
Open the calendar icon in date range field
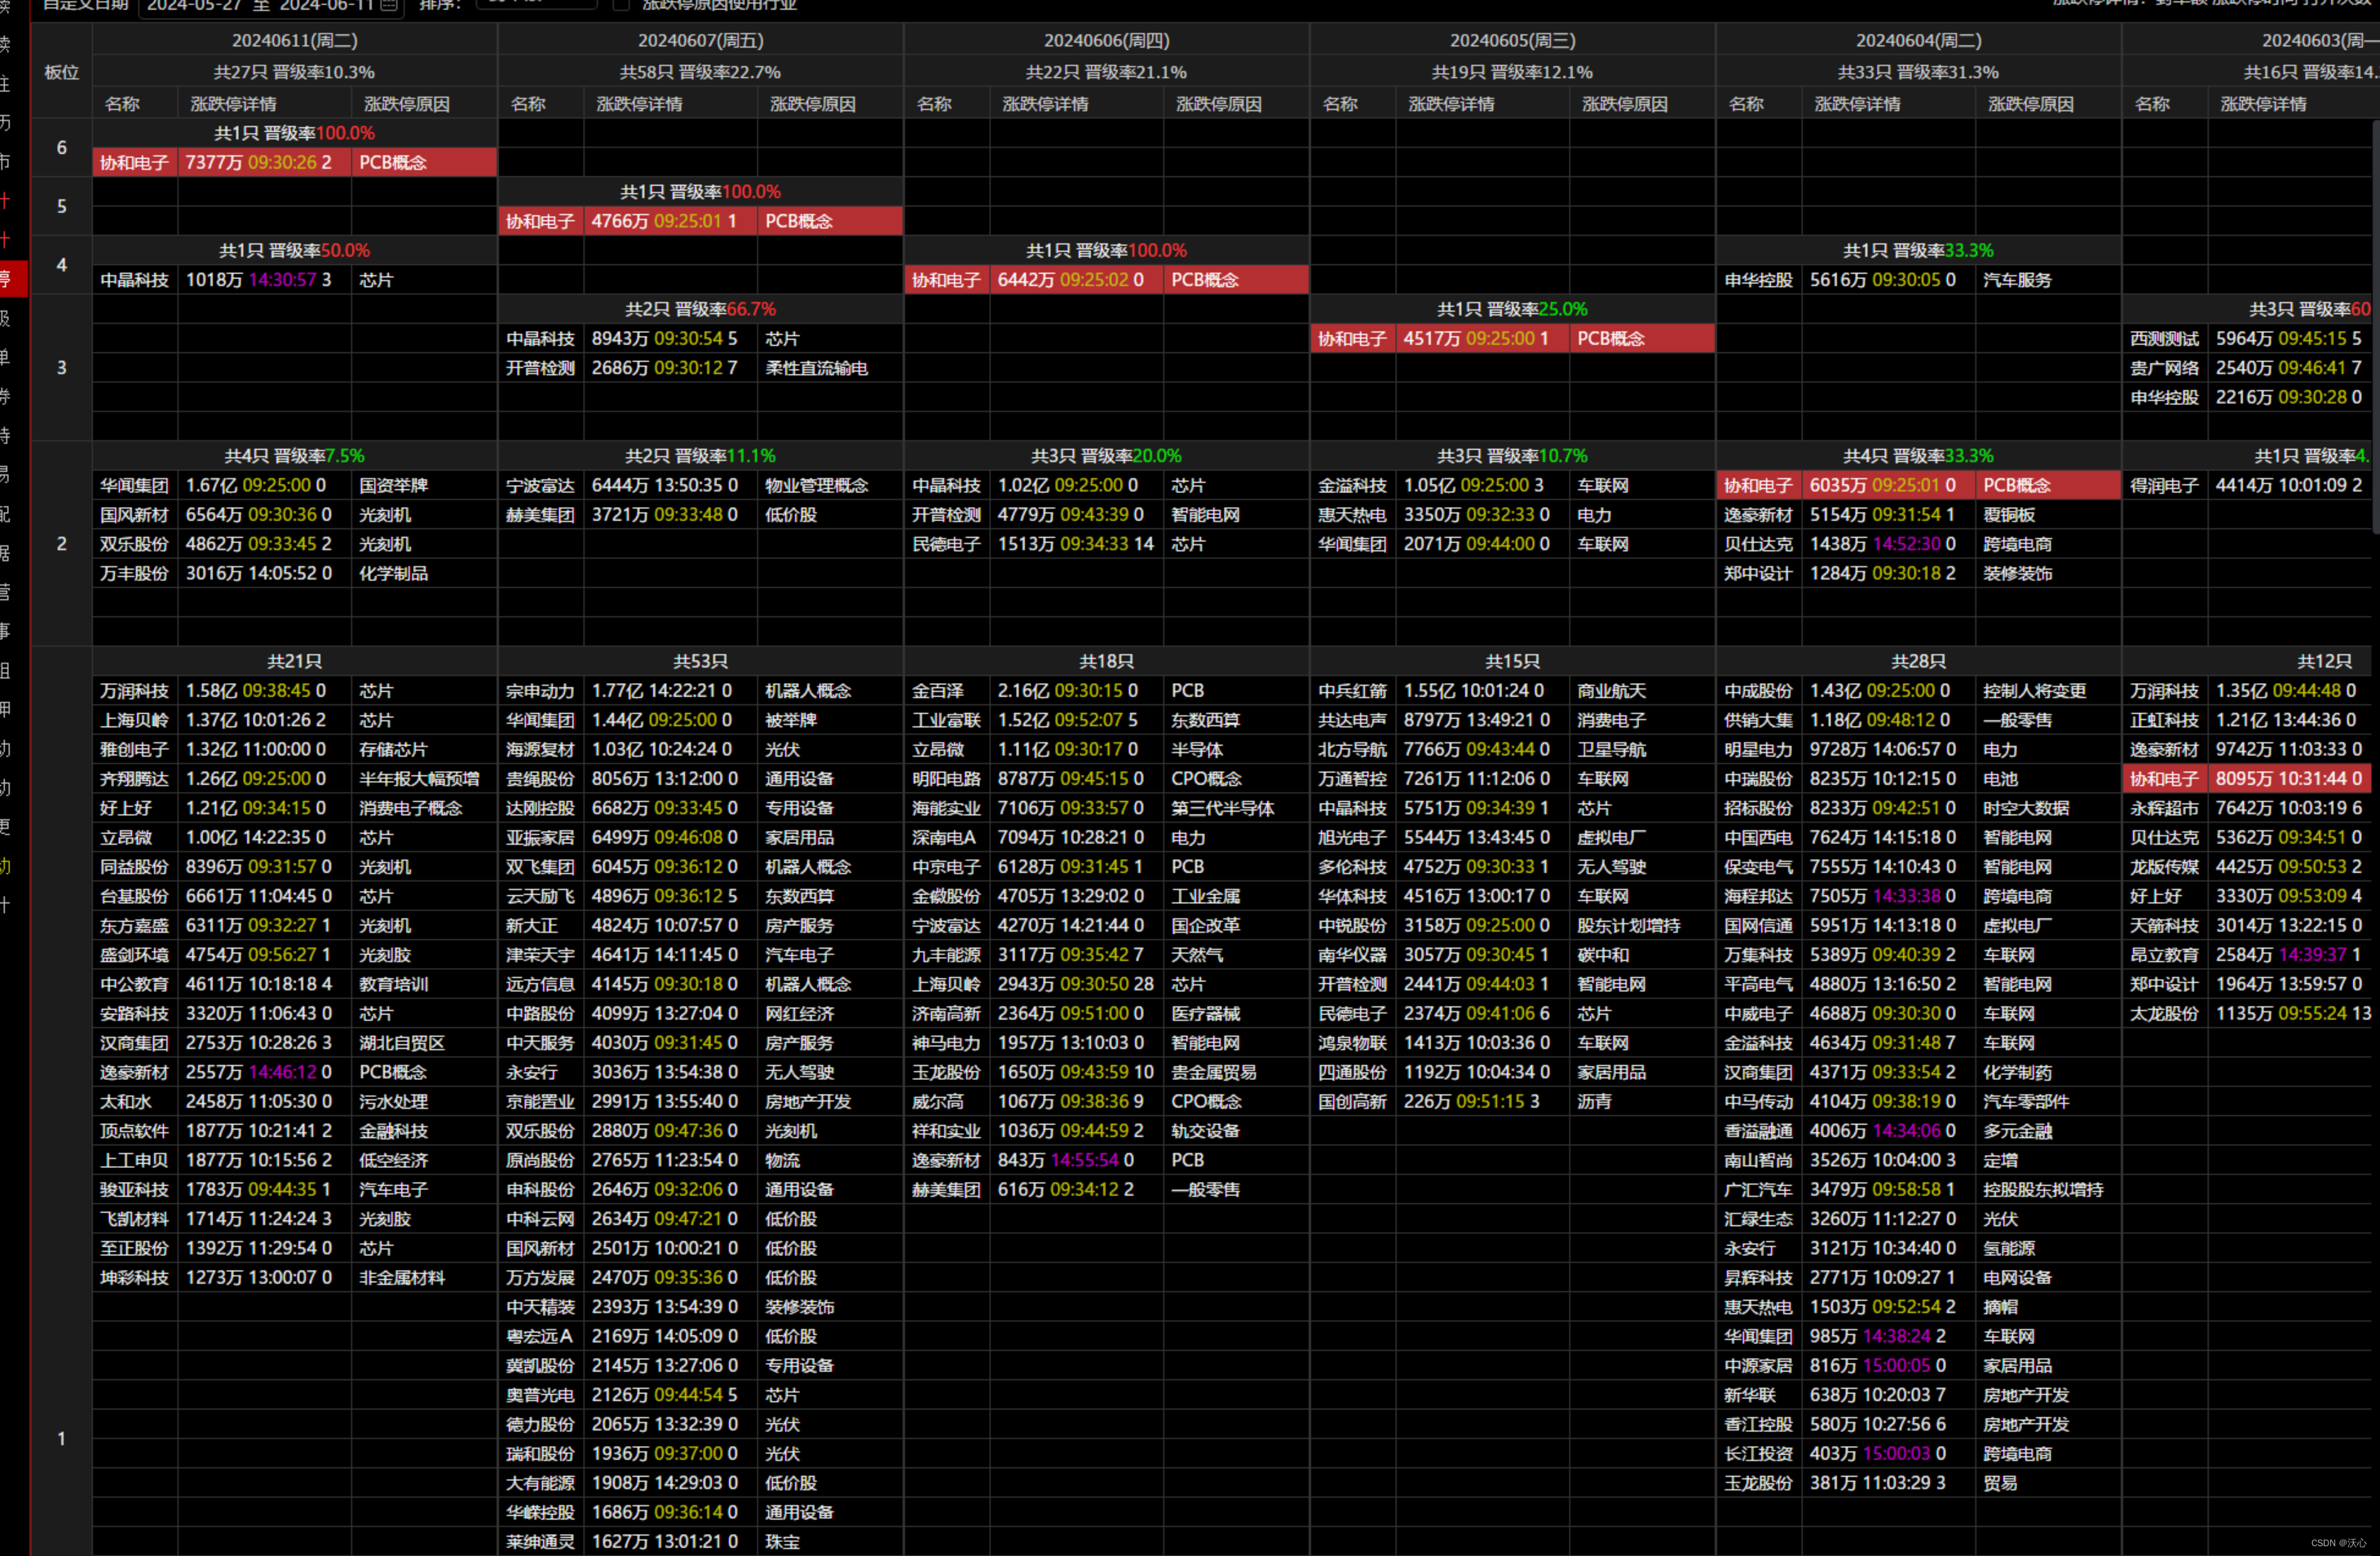click(x=389, y=5)
